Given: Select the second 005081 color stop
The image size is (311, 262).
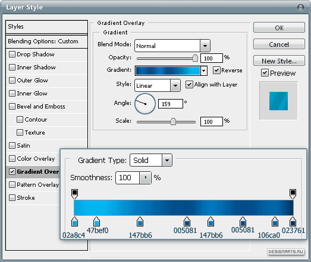Looking at the screenshot, I should [x=243, y=222].
